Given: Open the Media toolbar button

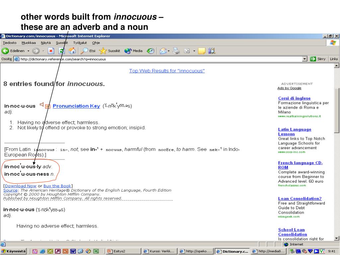Looking at the screenshot, I should [x=133, y=51].
